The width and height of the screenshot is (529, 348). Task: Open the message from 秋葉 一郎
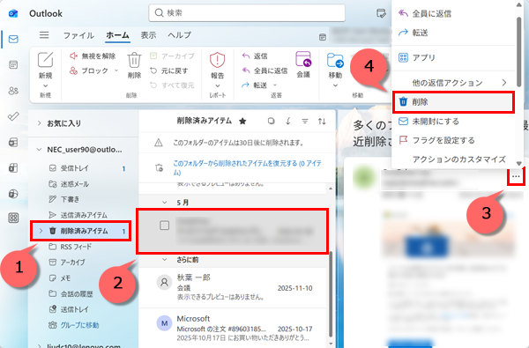tap(233, 287)
